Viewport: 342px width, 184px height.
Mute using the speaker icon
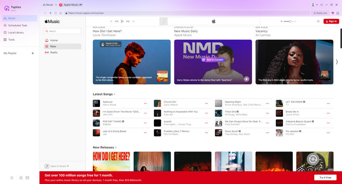282,21
